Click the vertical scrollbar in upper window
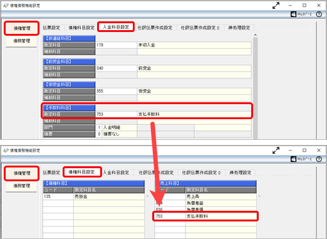The image size is (327, 239). point(255,88)
